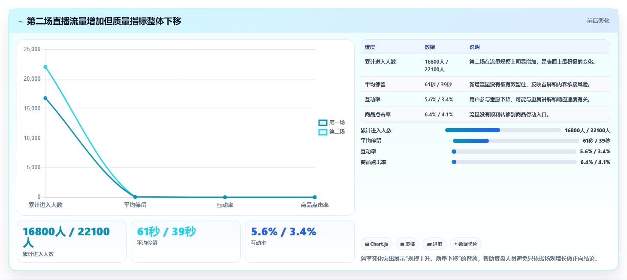Image resolution: width=627 pixels, height=280 pixels.
Task: Click the table cell 61秒 / 39秒
Action: point(438,85)
